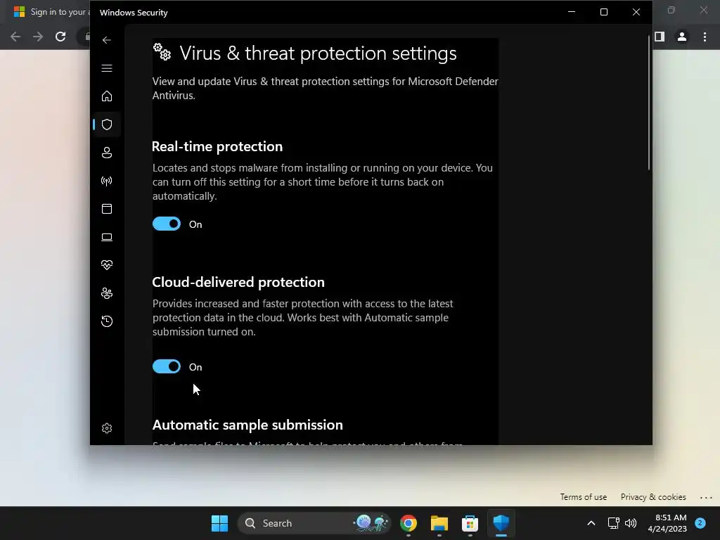The image size is (720, 540).
Task: Click the Automatic sample submission heading
Action: pos(247,425)
